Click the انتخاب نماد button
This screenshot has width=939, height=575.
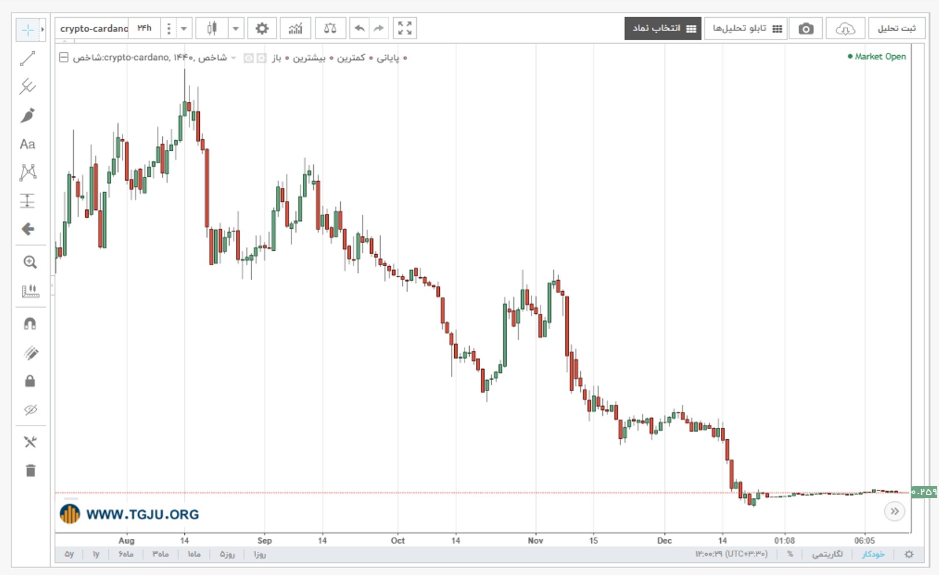663,28
